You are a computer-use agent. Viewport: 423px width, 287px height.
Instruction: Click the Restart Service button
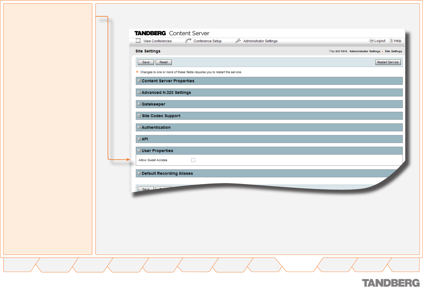coord(388,62)
